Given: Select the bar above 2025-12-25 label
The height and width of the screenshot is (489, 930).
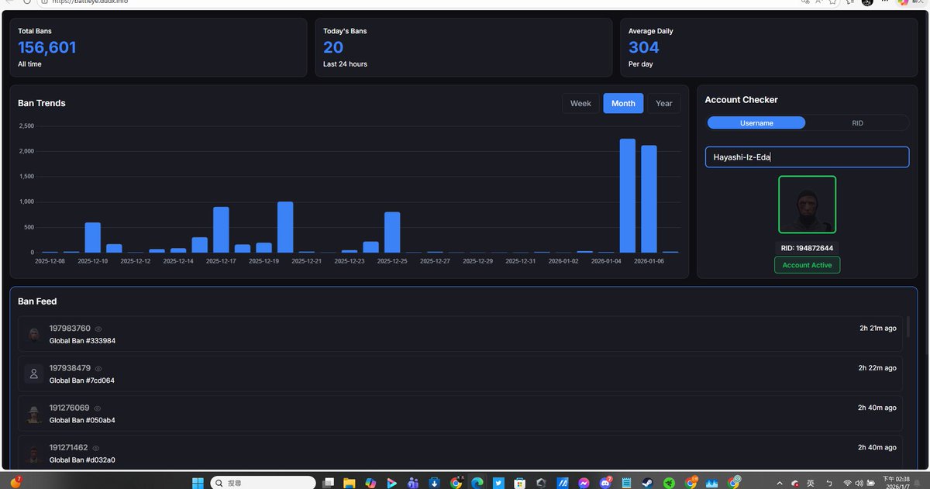Looking at the screenshot, I should tap(392, 232).
